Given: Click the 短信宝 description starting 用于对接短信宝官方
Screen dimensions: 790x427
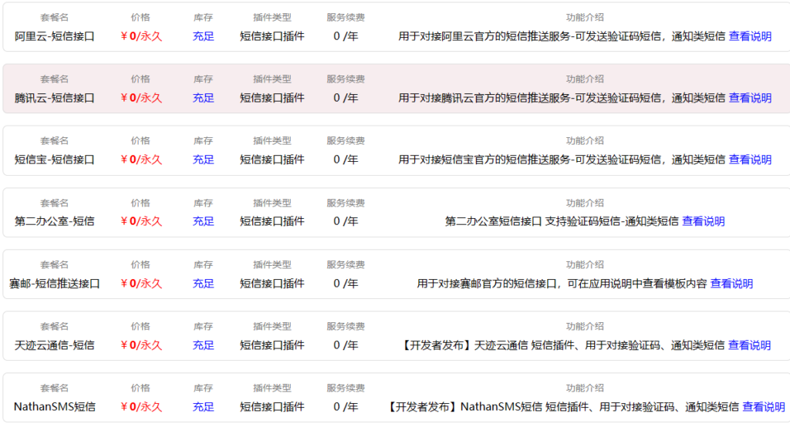Looking at the screenshot, I should (562, 160).
